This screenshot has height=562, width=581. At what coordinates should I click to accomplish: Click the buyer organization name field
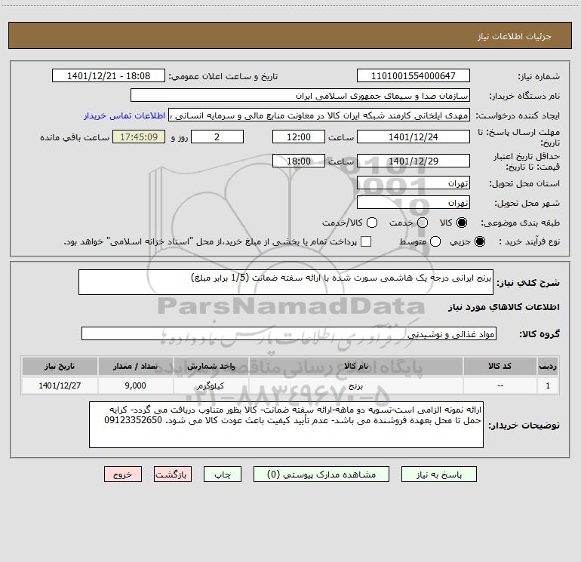point(300,95)
